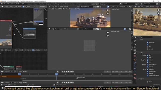Viewport: 161px width, 90px height.
Task: Collapse the Summary row in the timeline
Action: (x=1, y=76)
